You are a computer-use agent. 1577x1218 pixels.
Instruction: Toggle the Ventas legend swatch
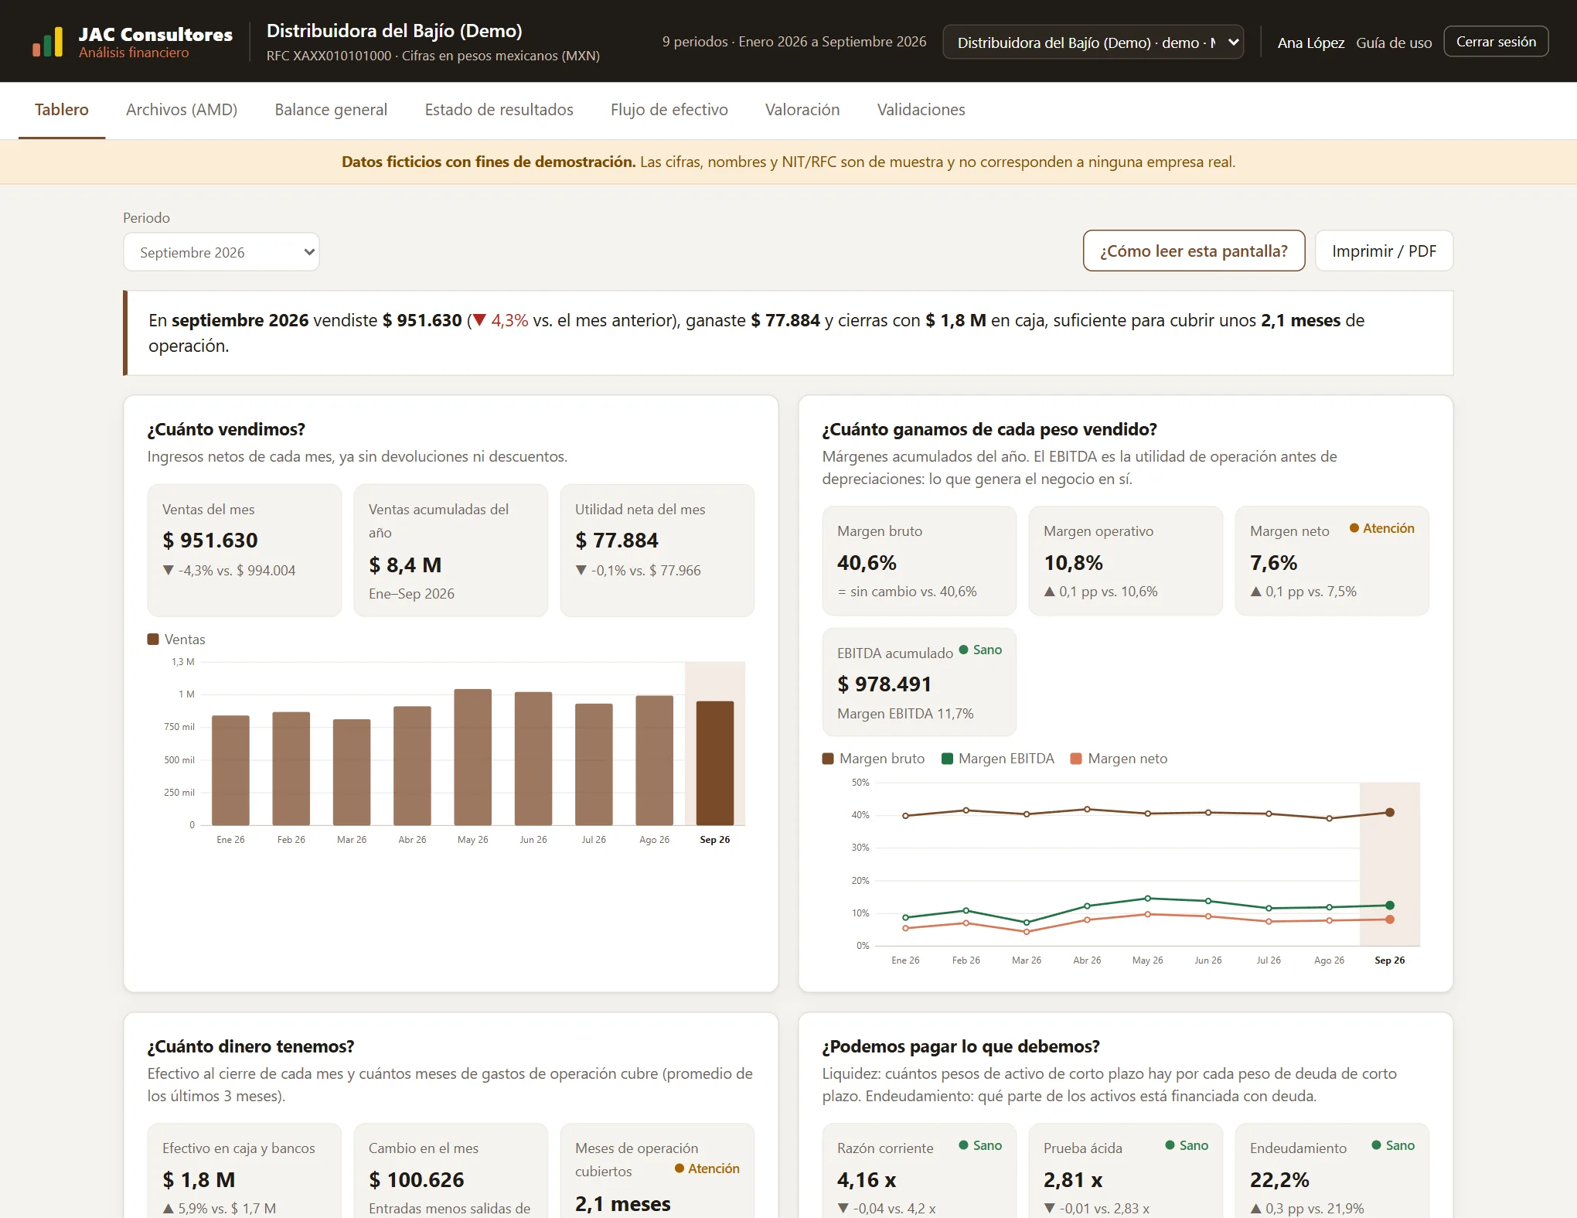click(x=153, y=640)
